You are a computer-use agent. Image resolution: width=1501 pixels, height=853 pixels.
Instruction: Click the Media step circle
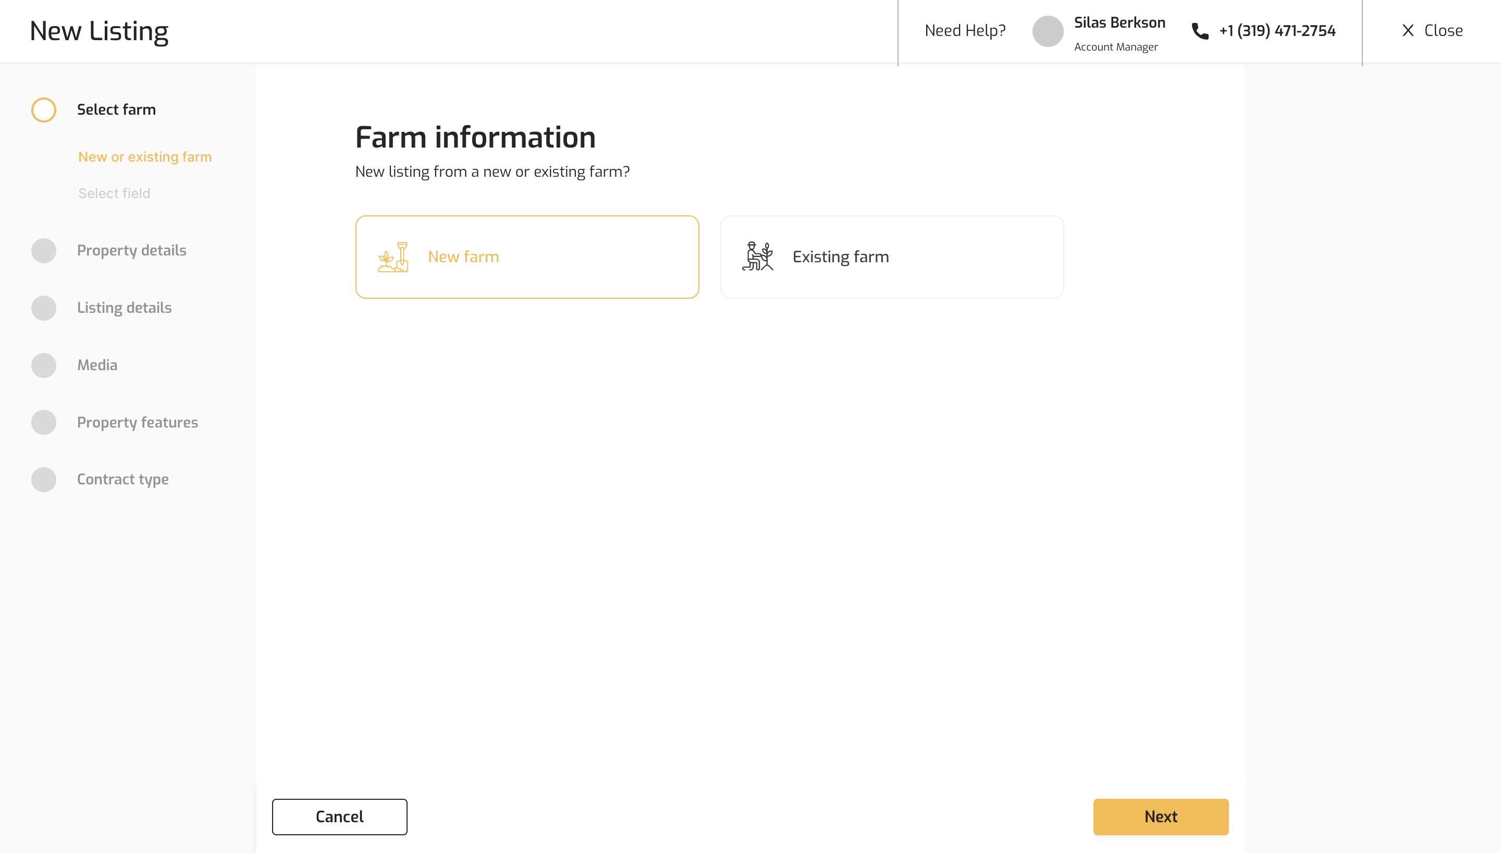tap(44, 365)
